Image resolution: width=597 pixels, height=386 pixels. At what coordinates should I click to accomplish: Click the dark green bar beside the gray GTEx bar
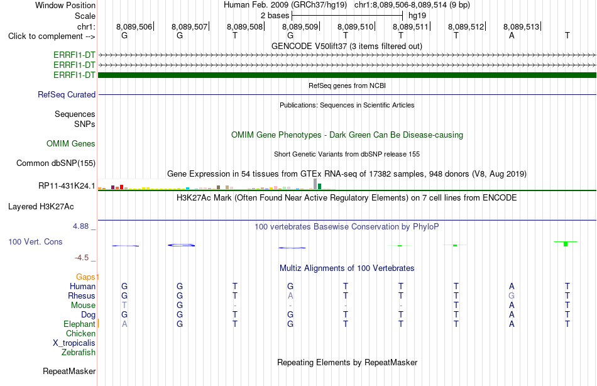click(x=319, y=186)
